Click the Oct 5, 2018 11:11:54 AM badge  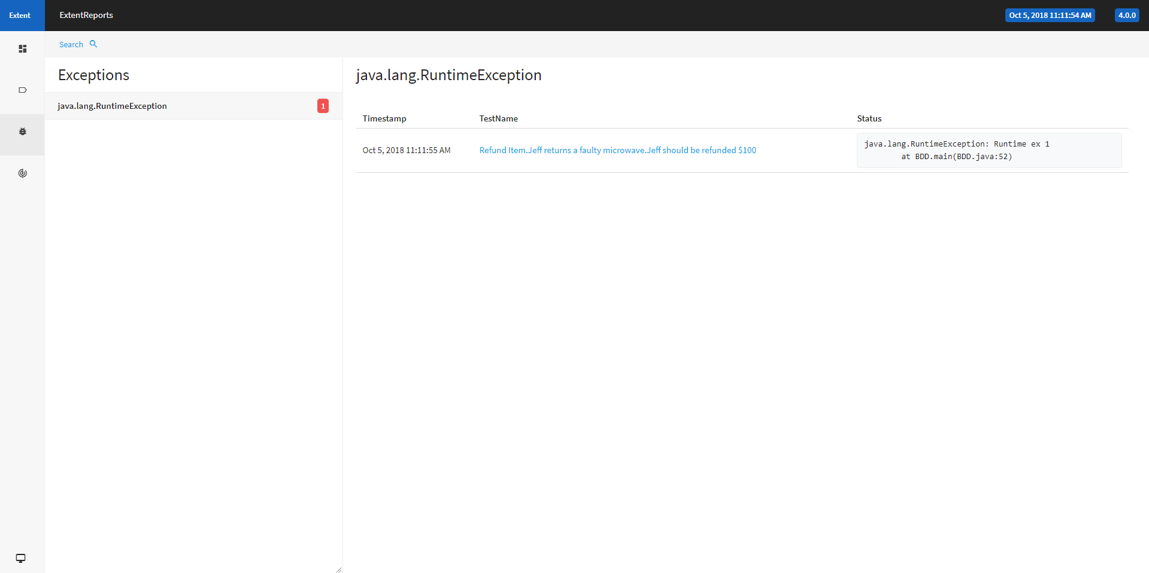[x=1050, y=16]
